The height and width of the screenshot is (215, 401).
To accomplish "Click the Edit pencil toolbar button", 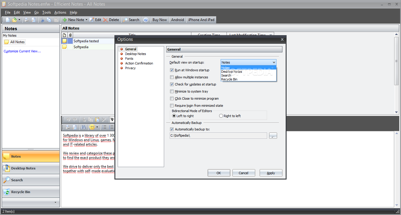I will (x=95, y=20).
